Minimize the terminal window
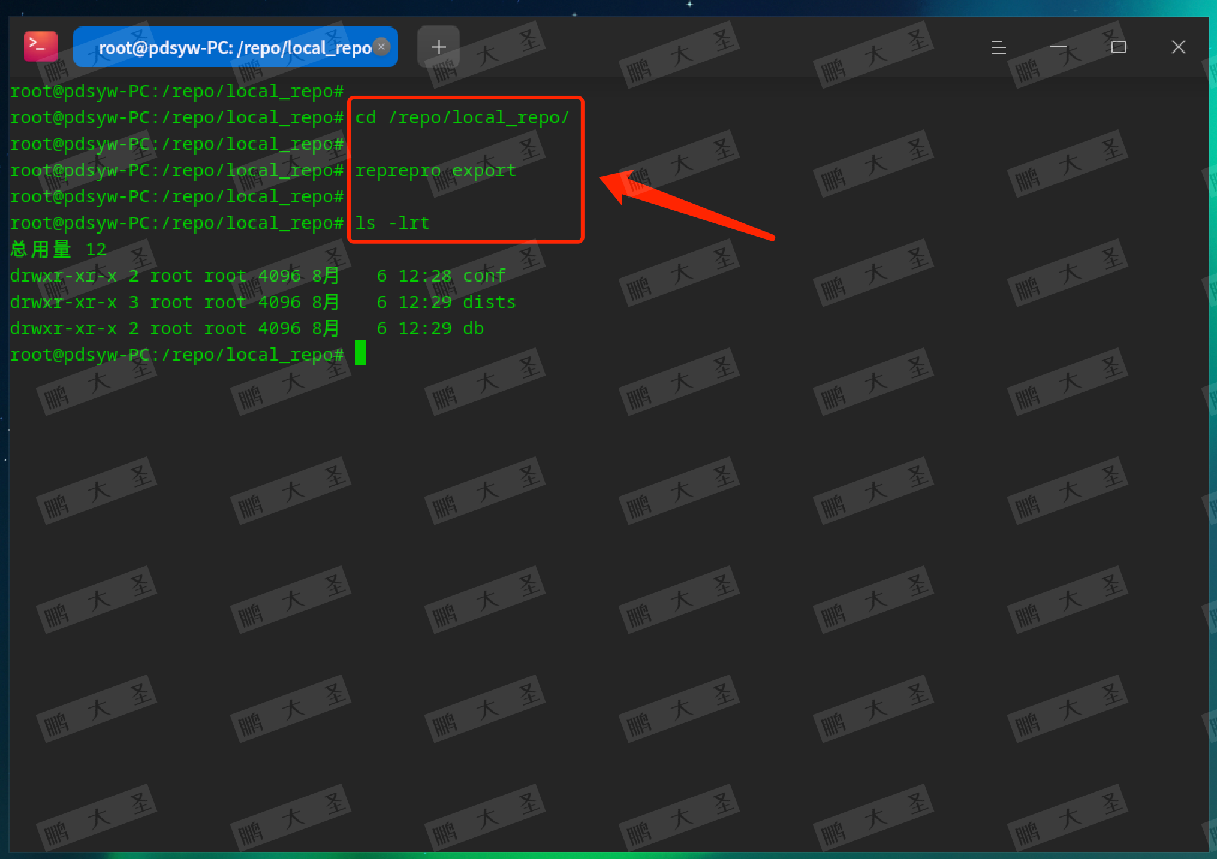The width and height of the screenshot is (1217, 859). [1058, 47]
